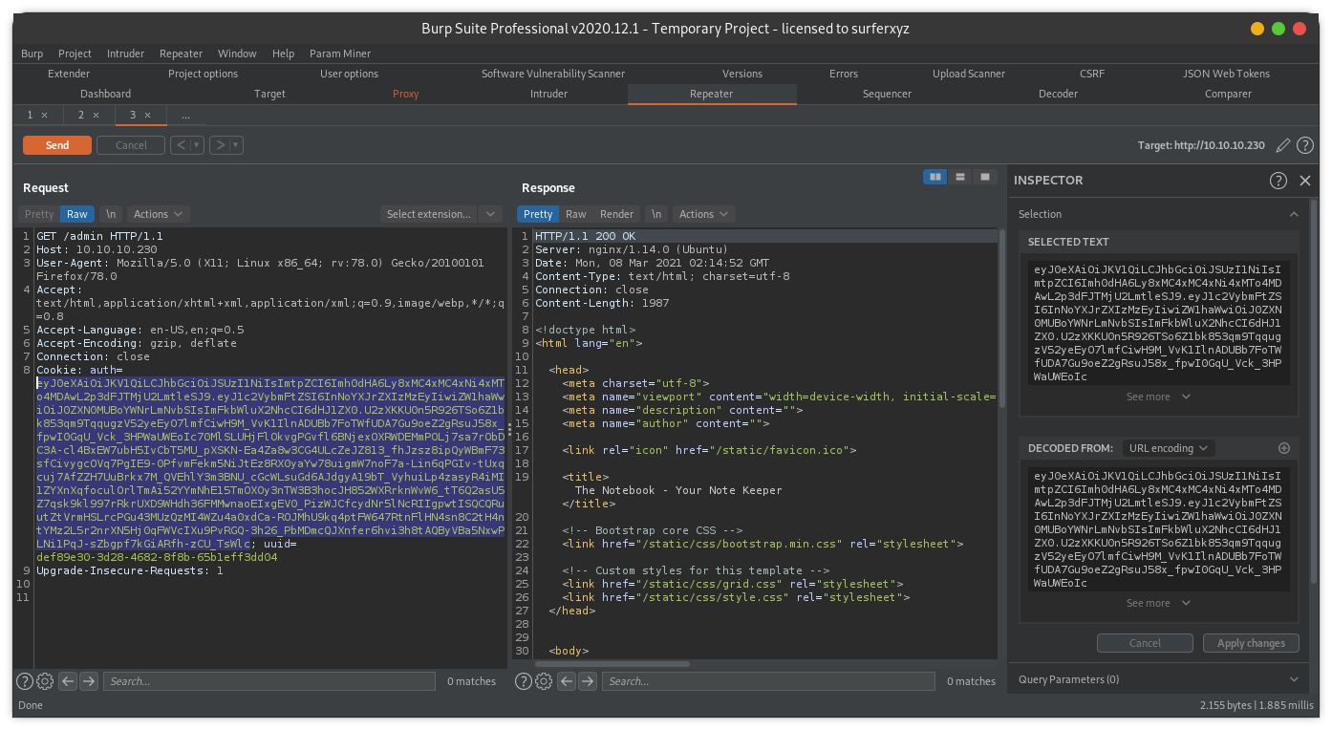Click Cancel in Inspector panel
Screen dimensions: 1332x730
1145,643
